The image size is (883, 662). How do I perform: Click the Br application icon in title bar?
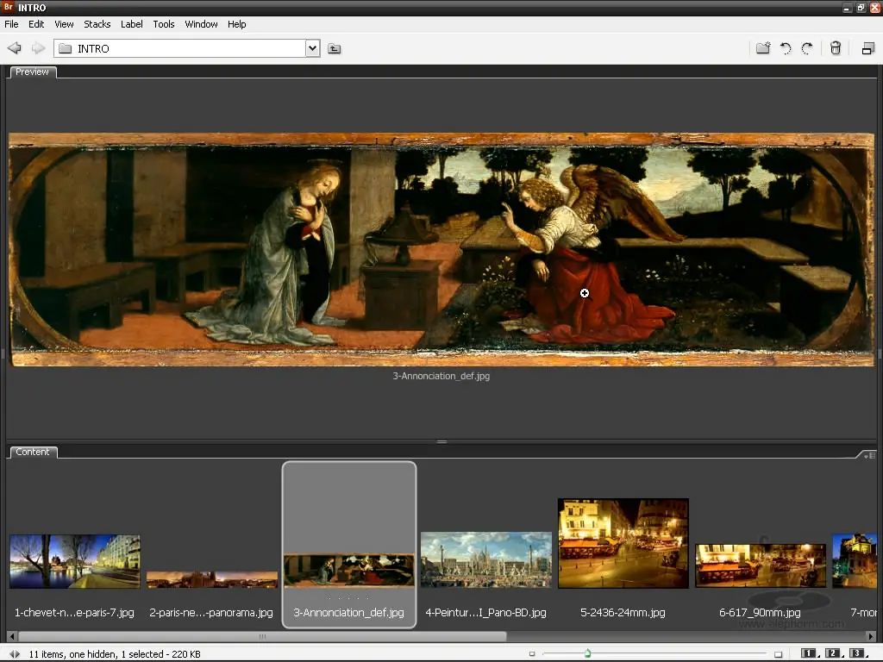pos(8,7)
